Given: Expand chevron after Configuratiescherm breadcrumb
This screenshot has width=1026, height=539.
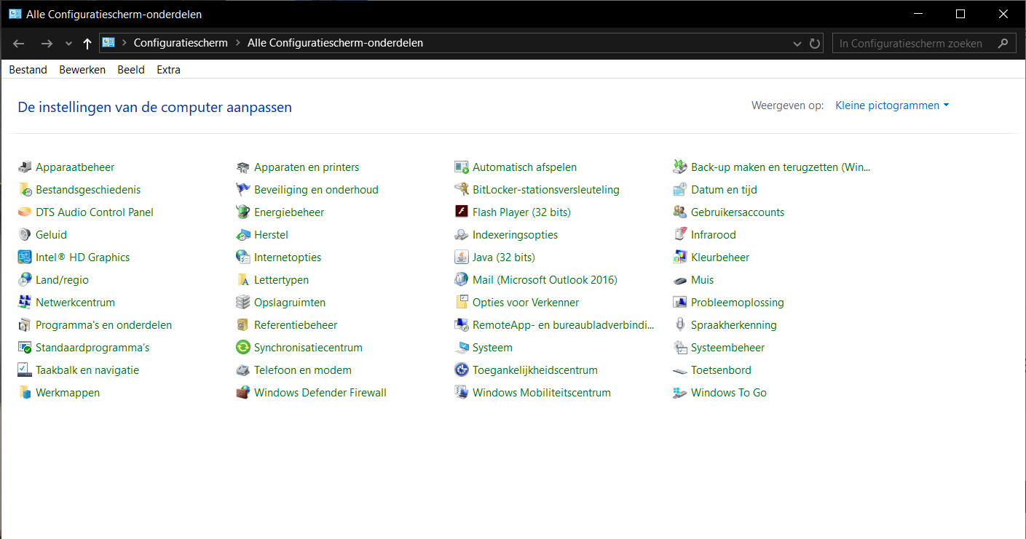Looking at the screenshot, I should (x=237, y=43).
